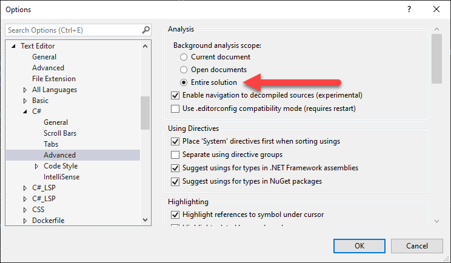Uncheck Suggest usings for NuGet packages
451x263 pixels.
[176, 181]
